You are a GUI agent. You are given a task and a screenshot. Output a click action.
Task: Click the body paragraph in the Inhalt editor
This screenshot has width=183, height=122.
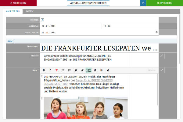point(84,84)
